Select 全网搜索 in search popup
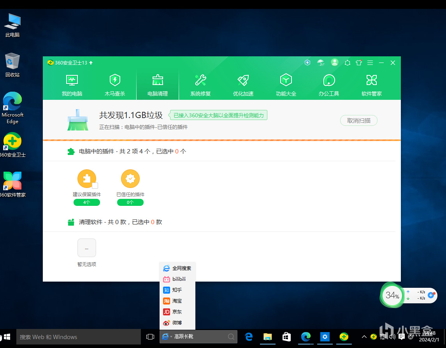Viewport: 446px width, 348px height. (177, 268)
